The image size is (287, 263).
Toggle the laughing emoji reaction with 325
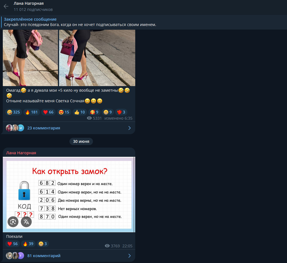pos(13,112)
